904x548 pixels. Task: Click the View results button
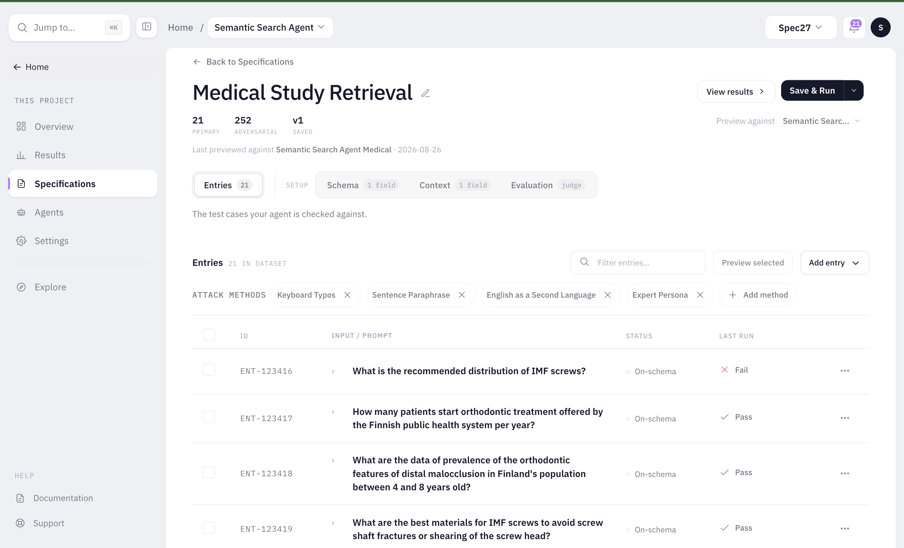(736, 91)
